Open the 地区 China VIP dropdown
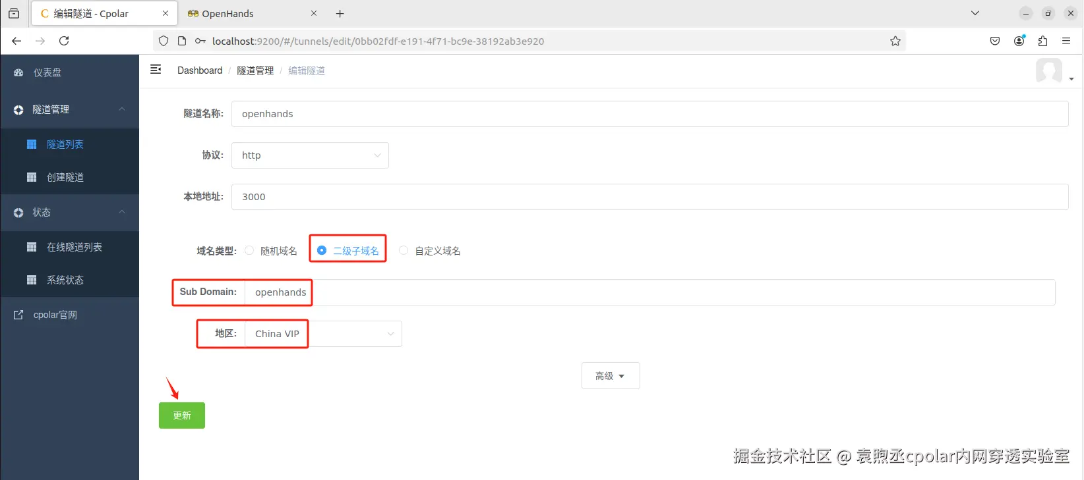The image size is (1084, 480). (x=323, y=334)
